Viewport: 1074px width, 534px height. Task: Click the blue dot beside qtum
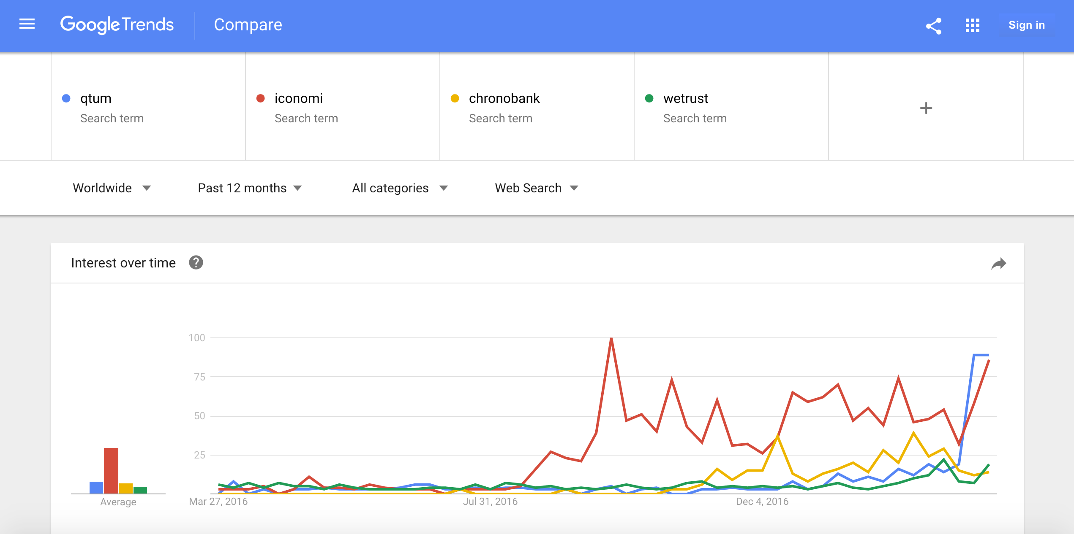pyautogui.click(x=66, y=98)
